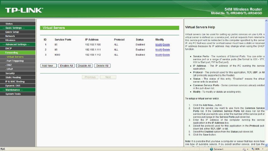268x151 pixels.
Task: Click the help panel scroll up arrow
Action: tap(266, 21)
